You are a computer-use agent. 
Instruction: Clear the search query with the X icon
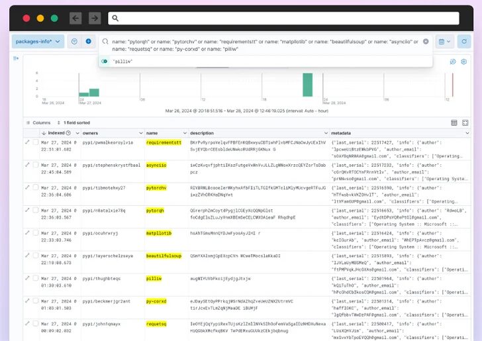pos(426,41)
